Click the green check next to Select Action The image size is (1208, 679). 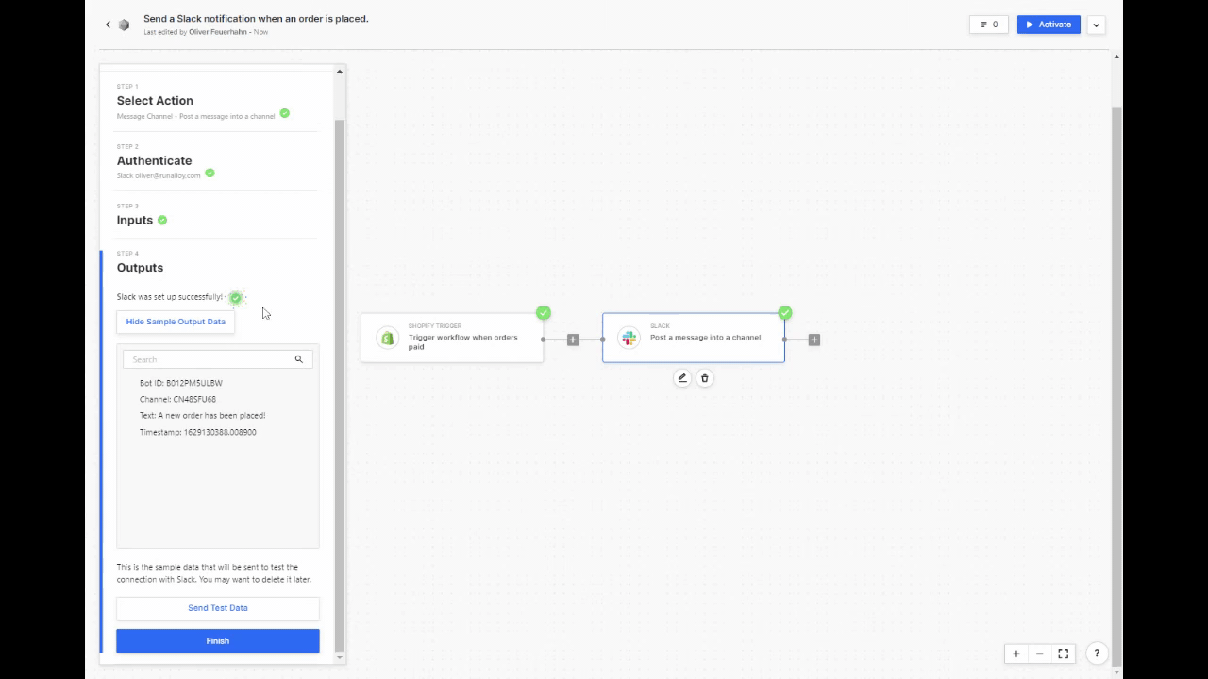coord(285,113)
